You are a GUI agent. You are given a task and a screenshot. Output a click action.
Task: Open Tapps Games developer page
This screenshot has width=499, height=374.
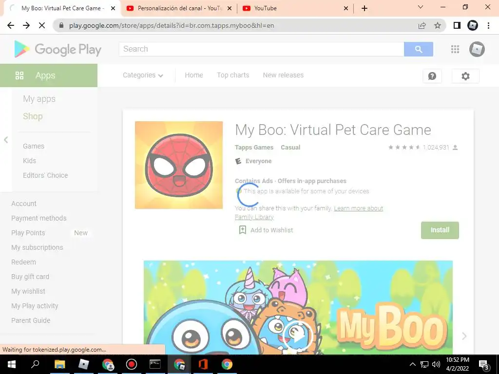pos(254,147)
